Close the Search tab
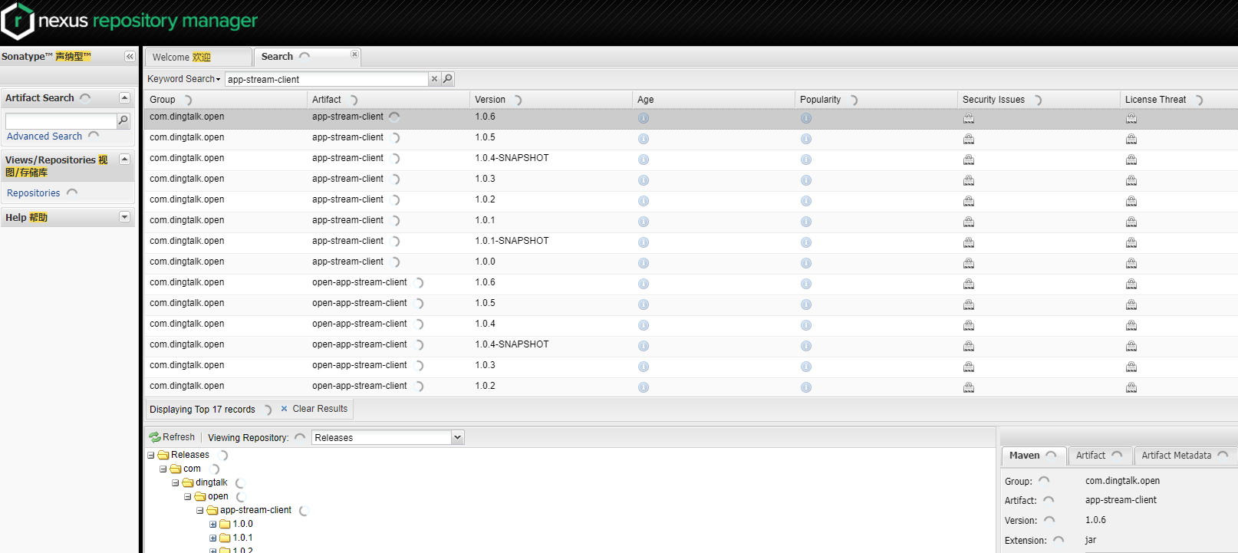 pyautogui.click(x=354, y=54)
